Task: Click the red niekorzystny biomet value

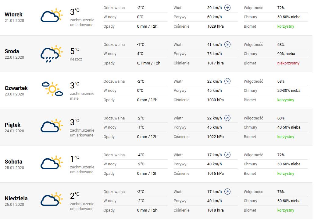Action: (288, 63)
